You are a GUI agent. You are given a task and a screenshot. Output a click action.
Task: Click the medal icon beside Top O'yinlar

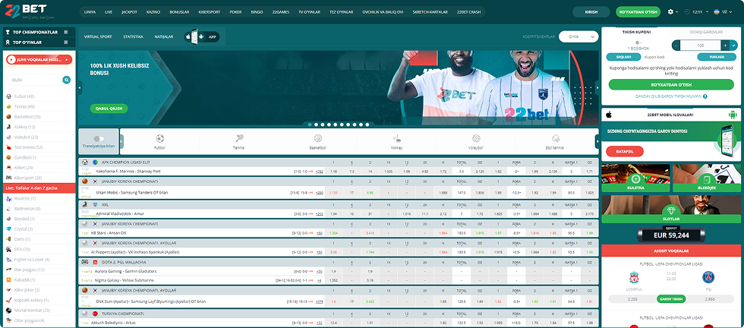tap(8, 43)
